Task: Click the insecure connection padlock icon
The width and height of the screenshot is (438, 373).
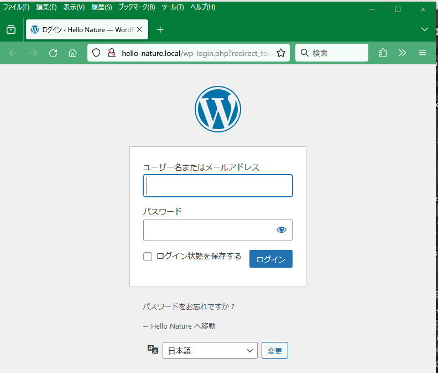Action: coord(111,53)
